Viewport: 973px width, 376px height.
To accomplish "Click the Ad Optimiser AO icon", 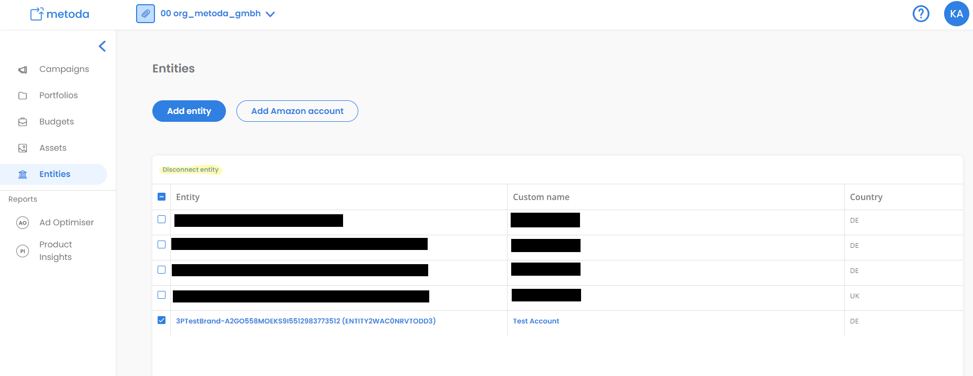I will click(x=23, y=223).
